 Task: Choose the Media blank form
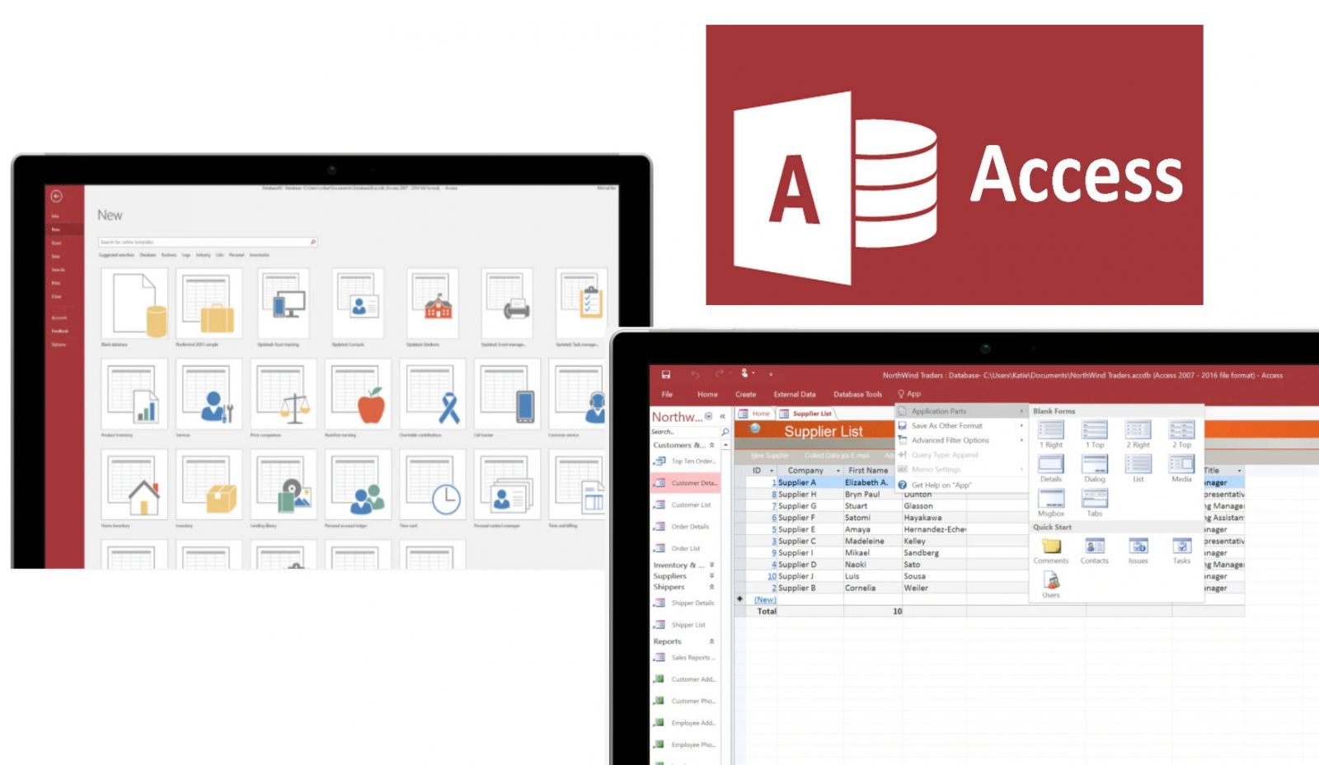(1182, 468)
